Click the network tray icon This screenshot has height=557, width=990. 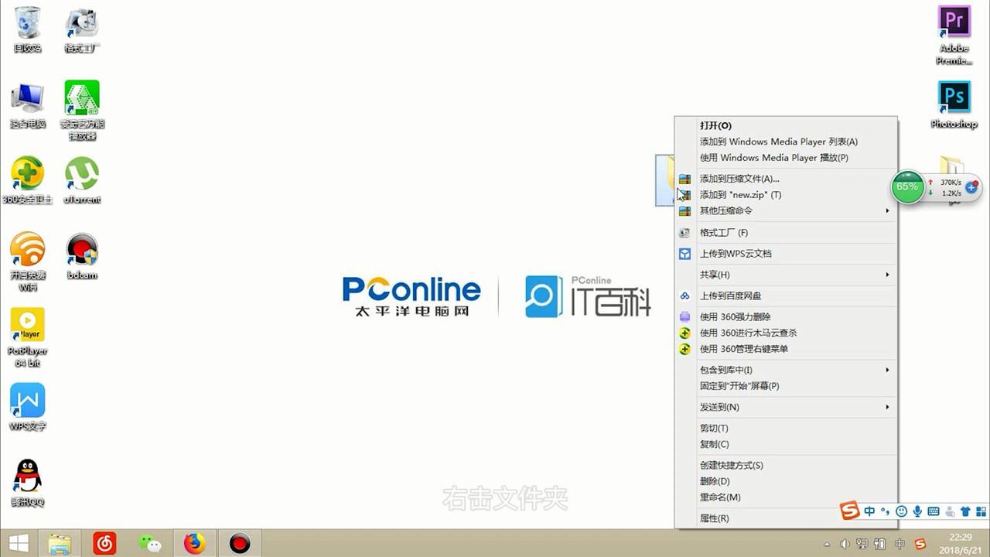click(862, 544)
